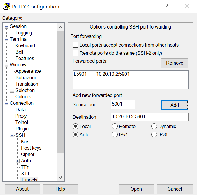
Task: Open the Window category
Action: [x=18, y=65]
